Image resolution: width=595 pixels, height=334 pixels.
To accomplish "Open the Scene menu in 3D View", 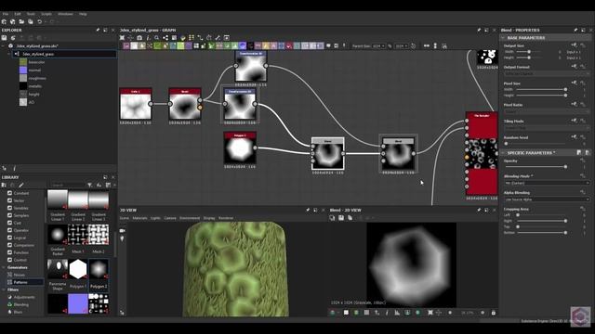I will pos(125,218).
